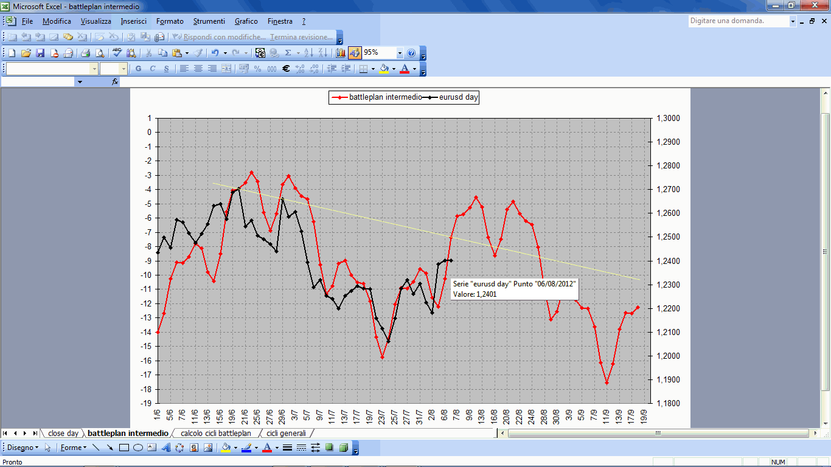The height and width of the screenshot is (467, 831).
Task: Click the yellow Fill Color bucket in Drawing toolbar
Action: click(x=226, y=448)
